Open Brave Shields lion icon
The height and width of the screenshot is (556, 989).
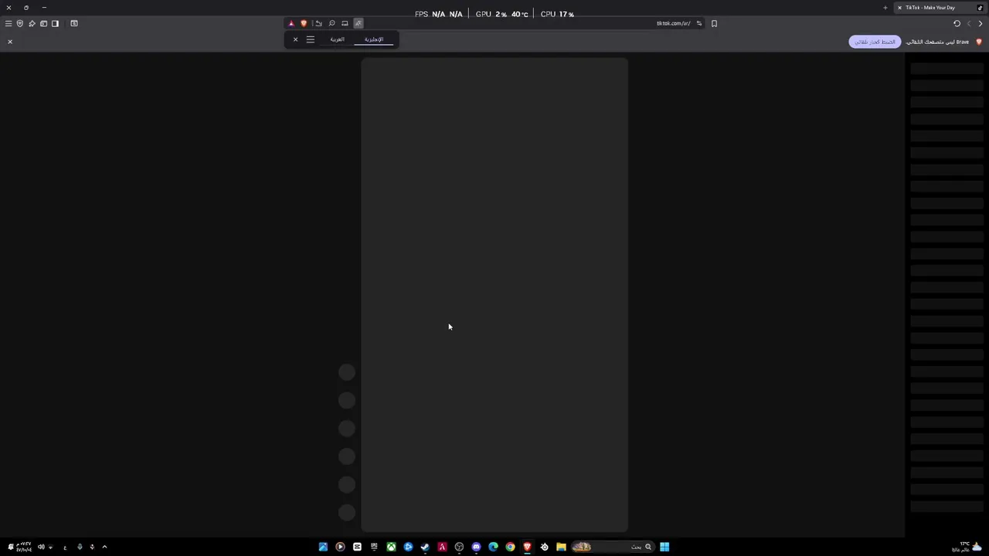(x=304, y=23)
